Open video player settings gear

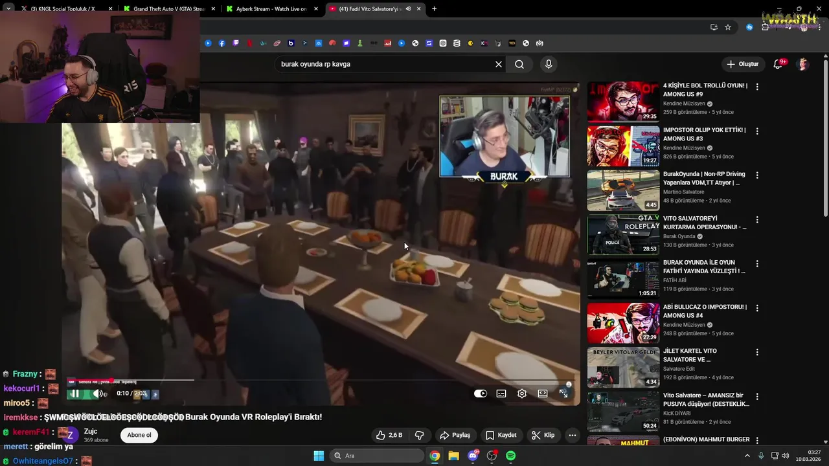tap(522, 394)
